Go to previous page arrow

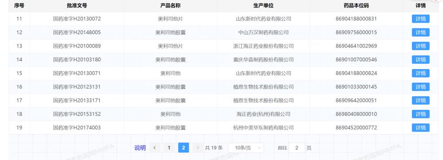click(155, 148)
